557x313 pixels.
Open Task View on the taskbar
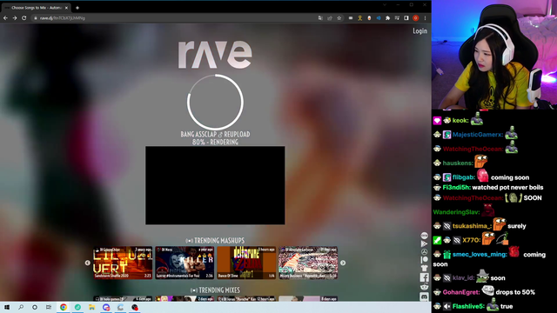point(49,307)
